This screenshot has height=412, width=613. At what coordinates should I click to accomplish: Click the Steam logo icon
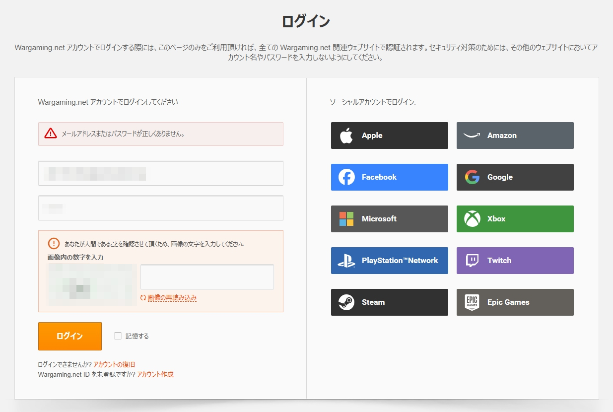pos(346,302)
